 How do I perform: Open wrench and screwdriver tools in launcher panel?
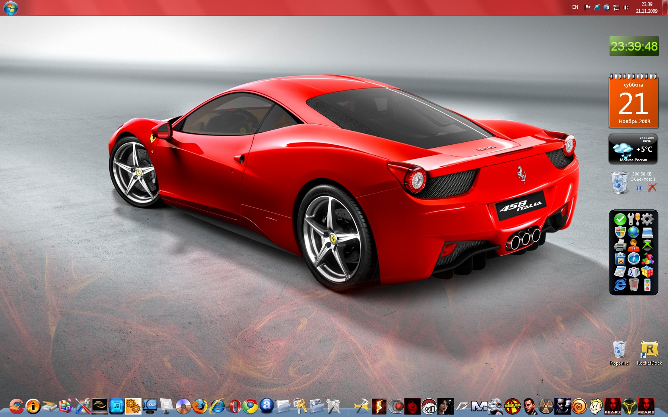tap(634, 219)
